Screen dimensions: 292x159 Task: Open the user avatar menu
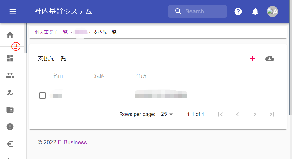pos(272,11)
